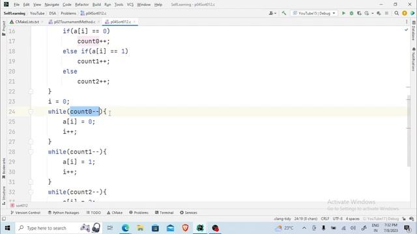Open File Explorer from taskbar
Viewport: 417px width, 234px height.
(x=140, y=228)
